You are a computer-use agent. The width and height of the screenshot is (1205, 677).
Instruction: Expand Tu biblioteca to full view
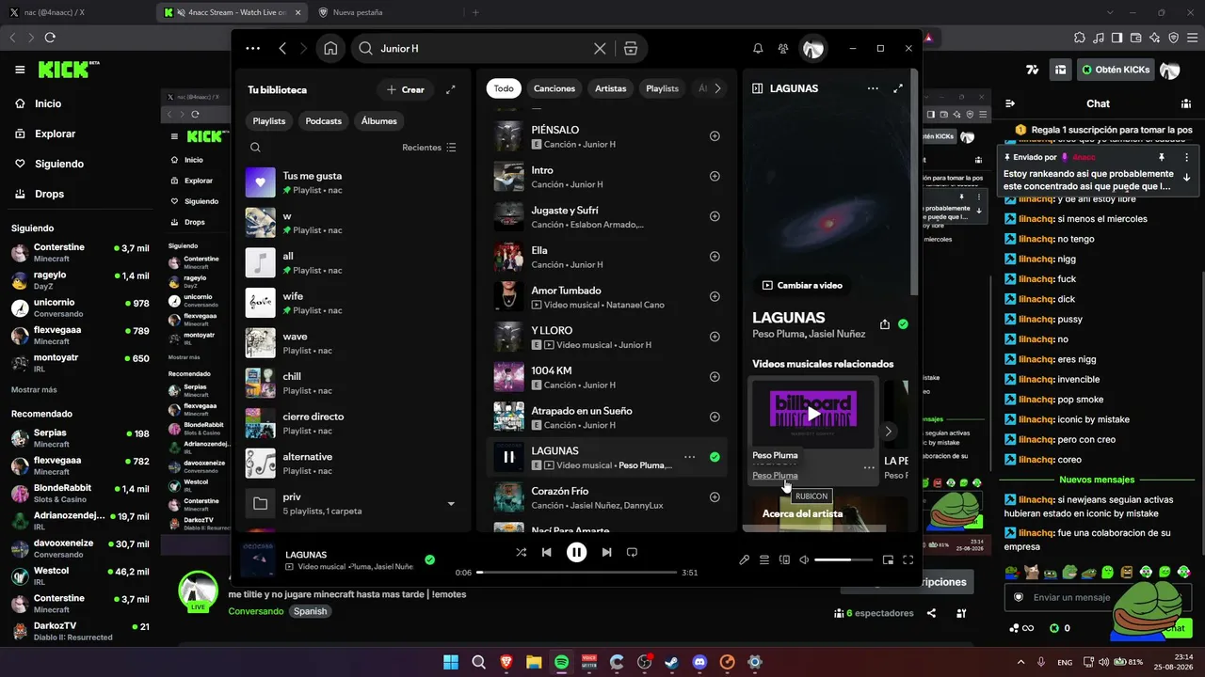click(x=451, y=89)
